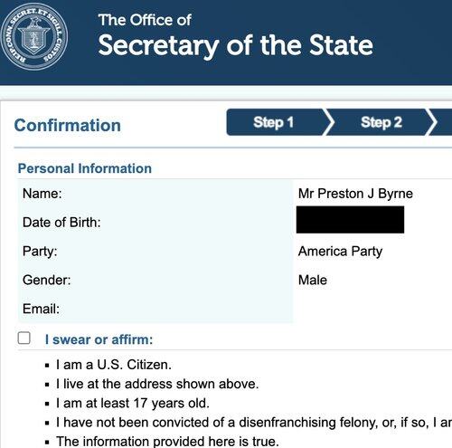Click the Connecticut state seal logo

pos(33,37)
